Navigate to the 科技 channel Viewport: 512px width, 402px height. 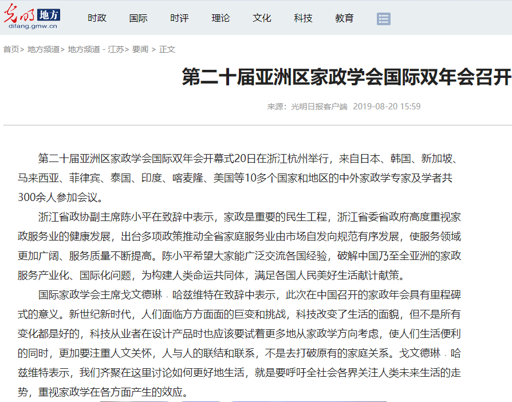pos(303,18)
